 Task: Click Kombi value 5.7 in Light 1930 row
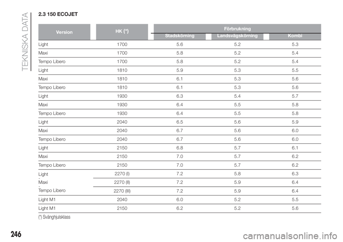point(295,96)
